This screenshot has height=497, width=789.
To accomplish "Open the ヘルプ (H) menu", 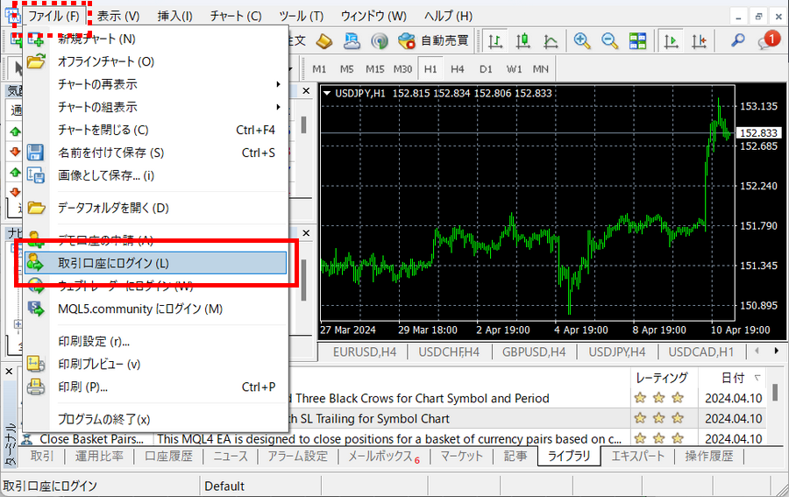I will (x=448, y=16).
